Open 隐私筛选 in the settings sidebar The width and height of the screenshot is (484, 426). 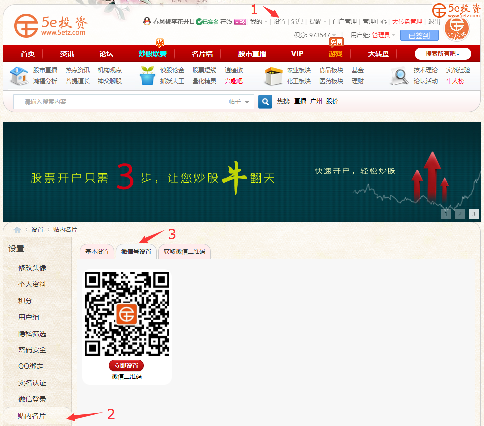coord(32,334)
